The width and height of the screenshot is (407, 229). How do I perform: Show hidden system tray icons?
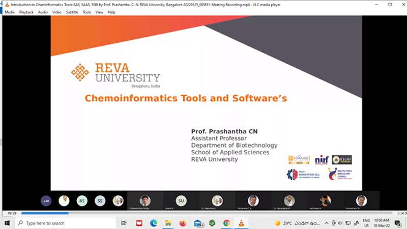click(326, 223)
